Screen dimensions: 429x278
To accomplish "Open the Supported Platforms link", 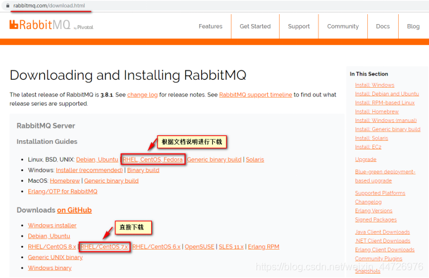I will [380, 193].
